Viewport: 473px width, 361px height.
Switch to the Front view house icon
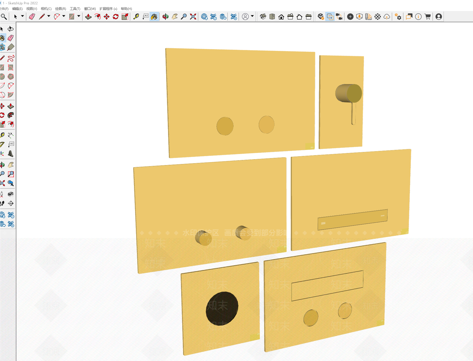pyautogui.click(x=281, y=17)
